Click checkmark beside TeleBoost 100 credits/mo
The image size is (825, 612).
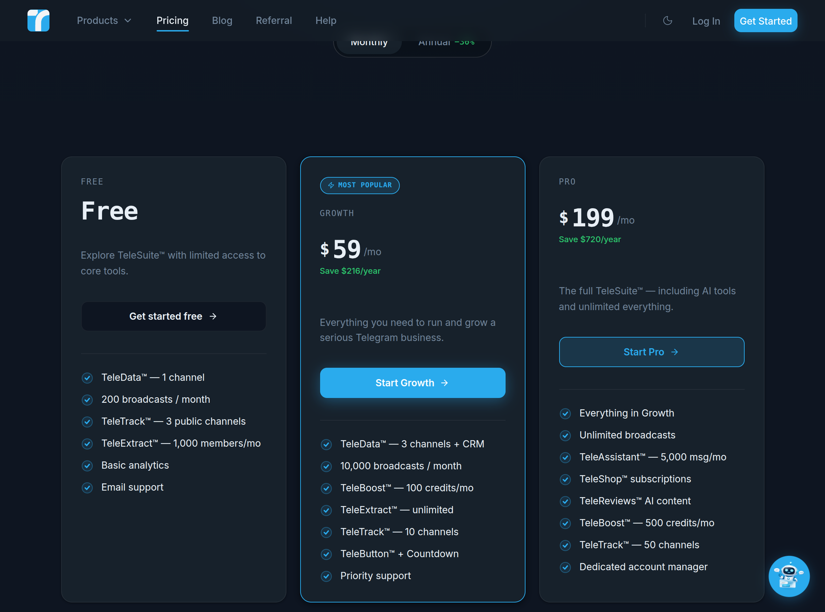[326, 488]
